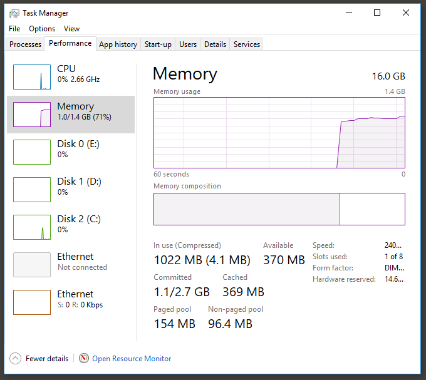Click the Memory usage graph
426x380 pixels.
click(x=279, y=133)
